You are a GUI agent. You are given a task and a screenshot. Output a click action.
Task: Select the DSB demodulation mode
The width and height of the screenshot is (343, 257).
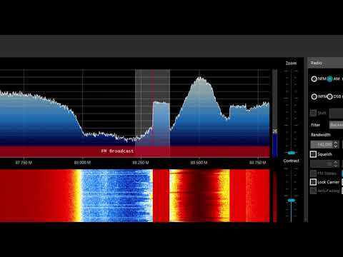point(329,96)
